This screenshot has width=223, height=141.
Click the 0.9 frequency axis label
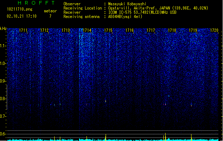point(3,81)
